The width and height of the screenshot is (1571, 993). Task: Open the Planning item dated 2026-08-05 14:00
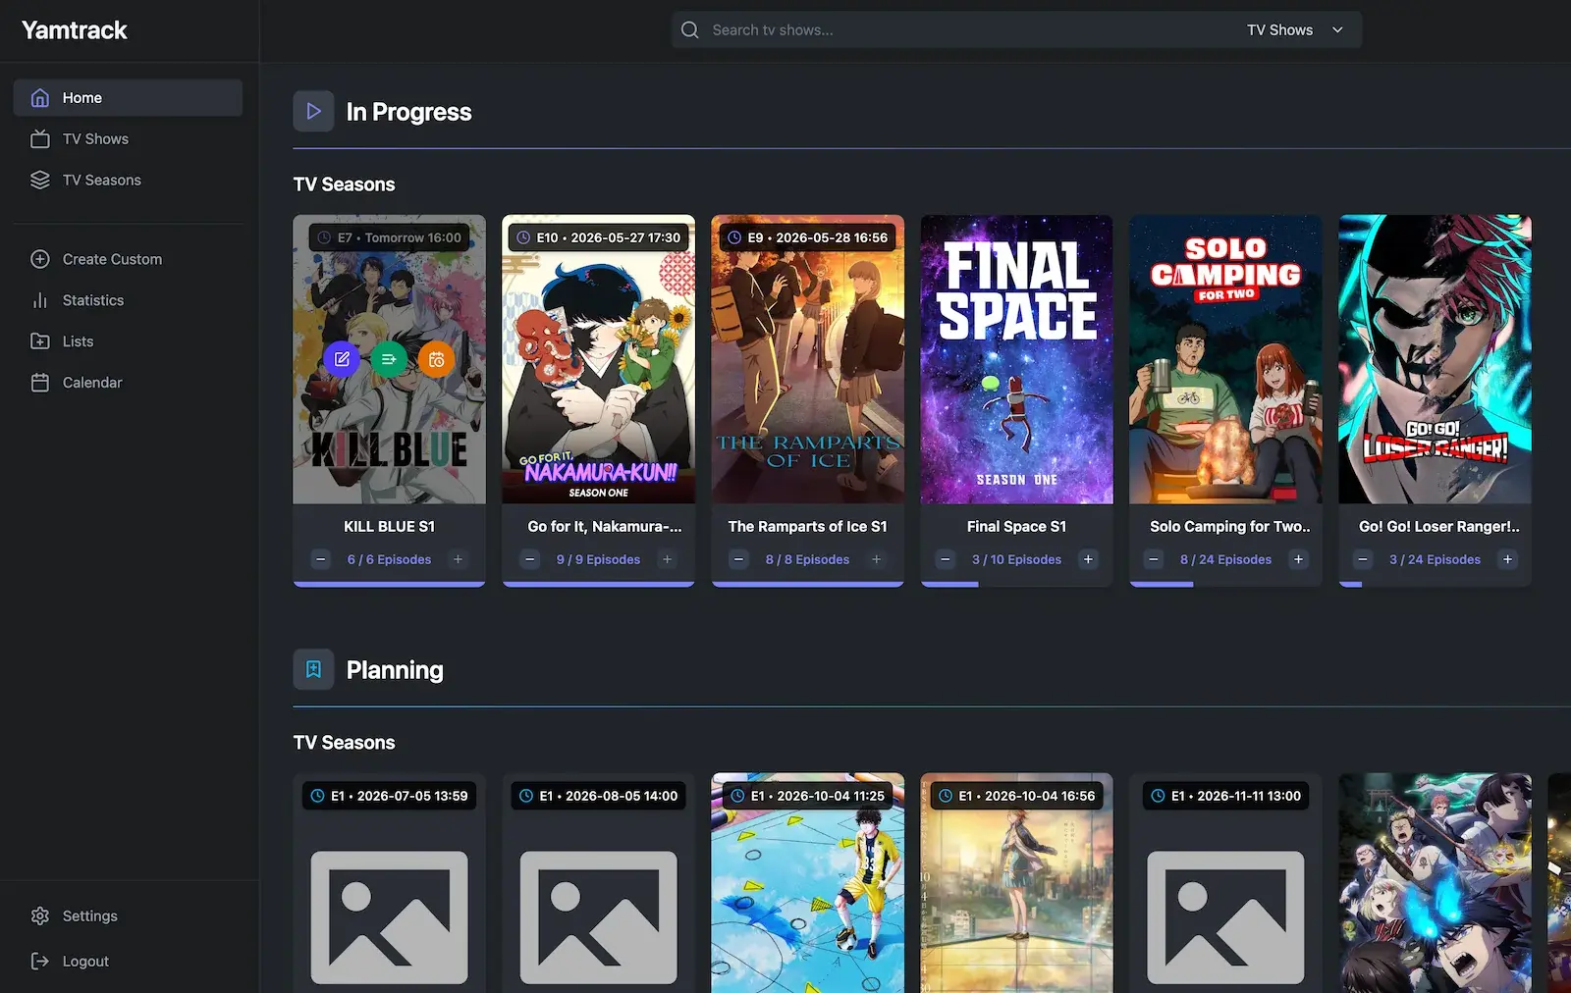tap(598, 883)
